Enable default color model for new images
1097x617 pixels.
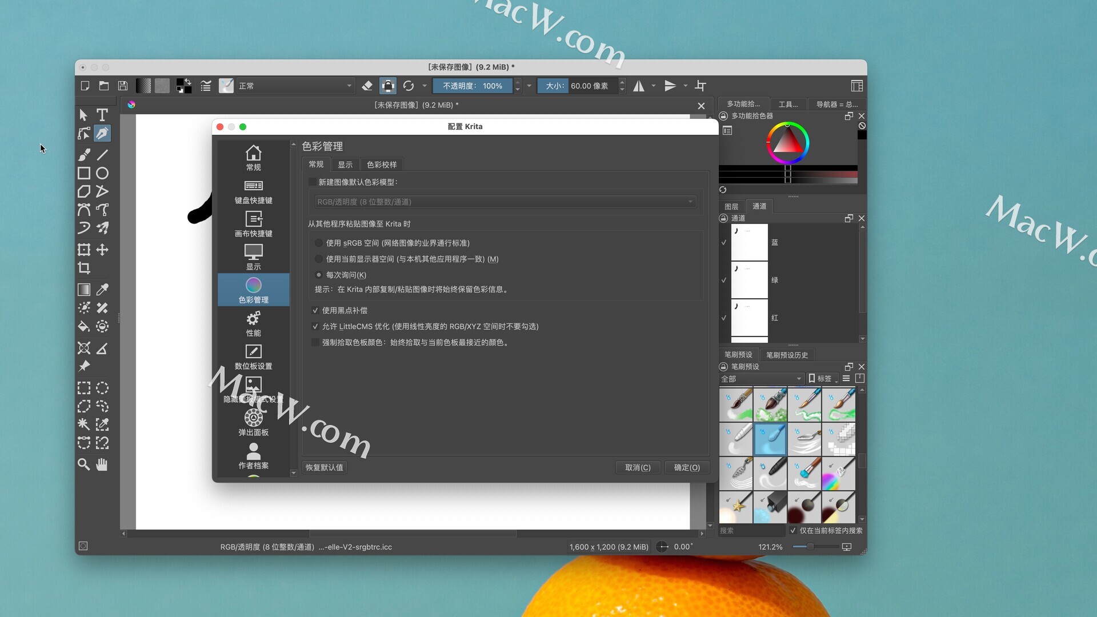313,182
